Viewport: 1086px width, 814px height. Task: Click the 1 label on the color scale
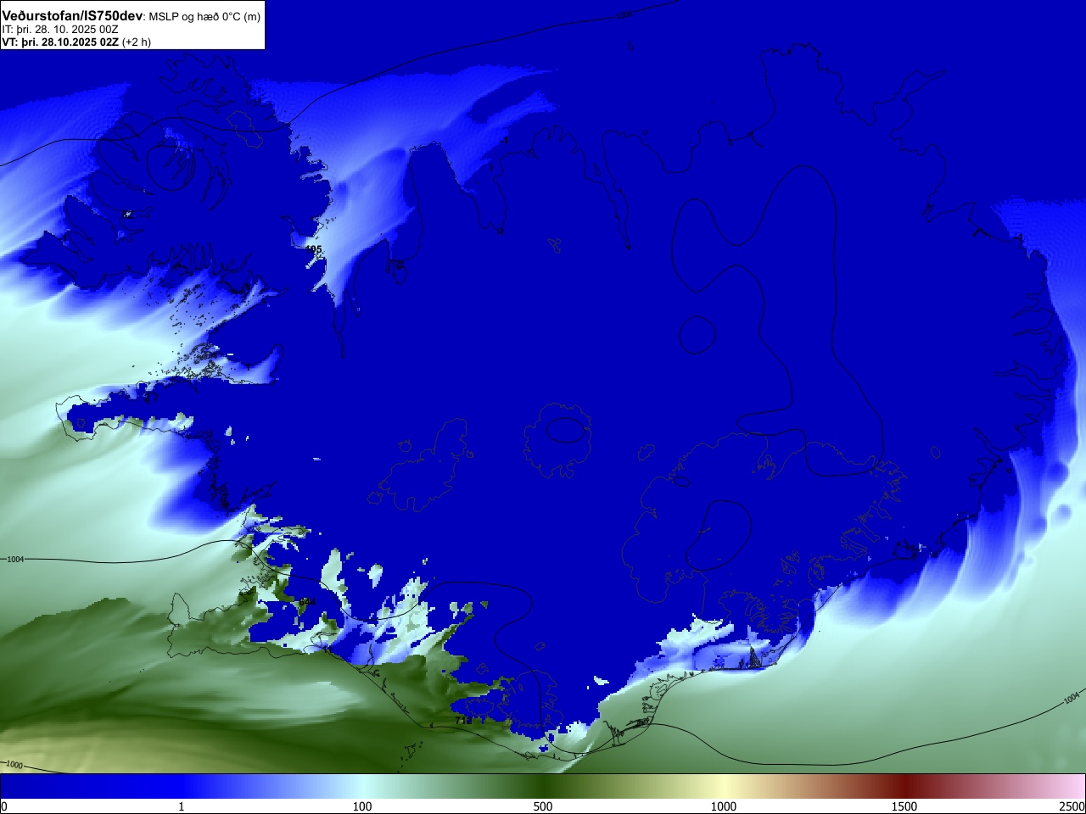[181, 806]
